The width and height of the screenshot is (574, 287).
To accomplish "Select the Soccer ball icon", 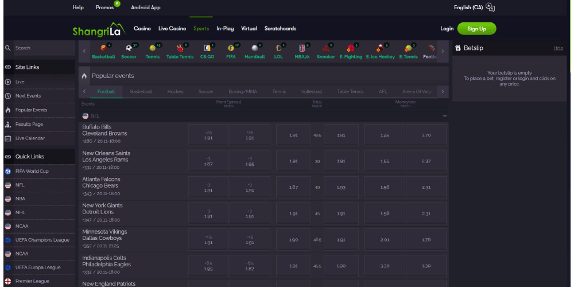I will click(129, 49).
